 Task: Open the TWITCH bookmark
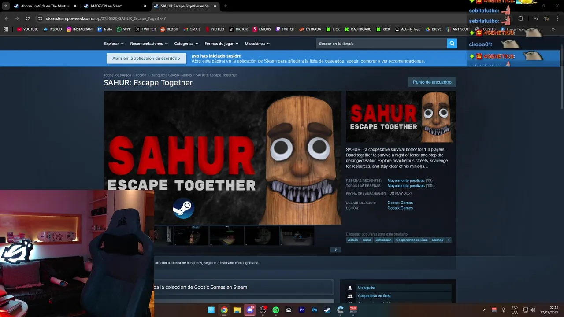point(285,29)
